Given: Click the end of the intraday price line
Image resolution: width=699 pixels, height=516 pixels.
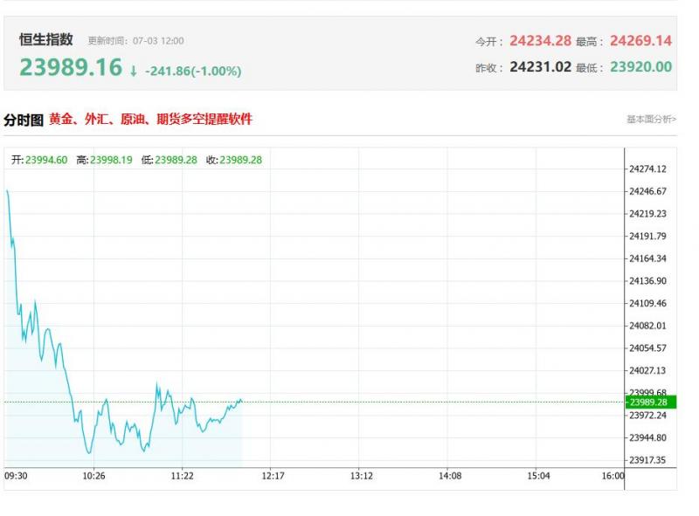Looking at the screenshot, I should coord(242,401).
